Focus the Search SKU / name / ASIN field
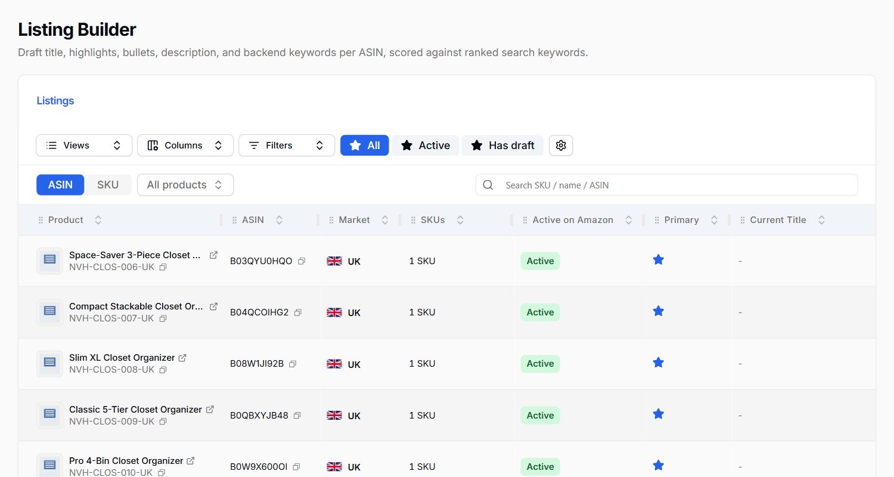Image resolution: width=894 pixels, height=477 pixels. pyautogui.click(x=666, y=185)
